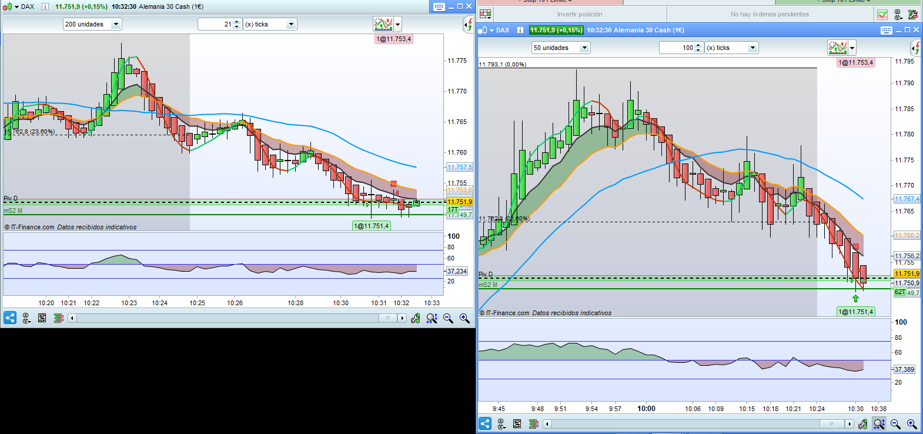Decrease tick count in left chart spinner

click(237, 27)
